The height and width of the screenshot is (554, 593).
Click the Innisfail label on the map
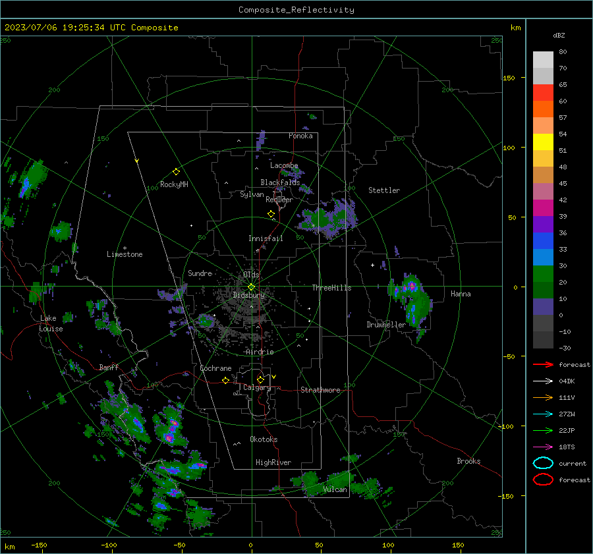point(266,238)
